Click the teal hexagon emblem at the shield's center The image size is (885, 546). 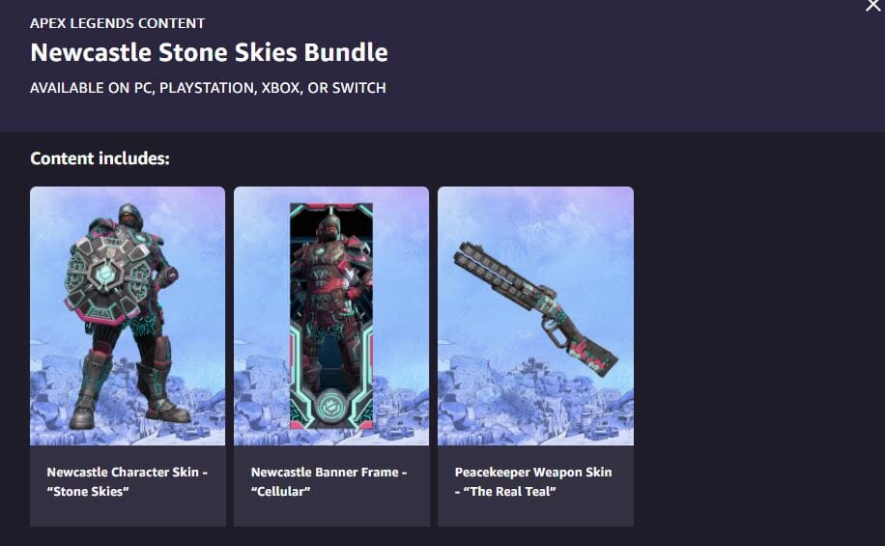[105, 274]
